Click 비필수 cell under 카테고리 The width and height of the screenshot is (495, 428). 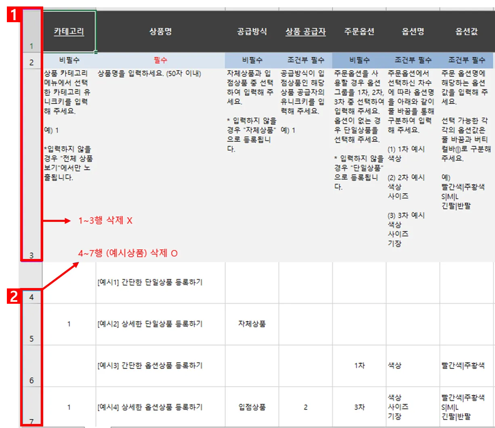point(69,61)
